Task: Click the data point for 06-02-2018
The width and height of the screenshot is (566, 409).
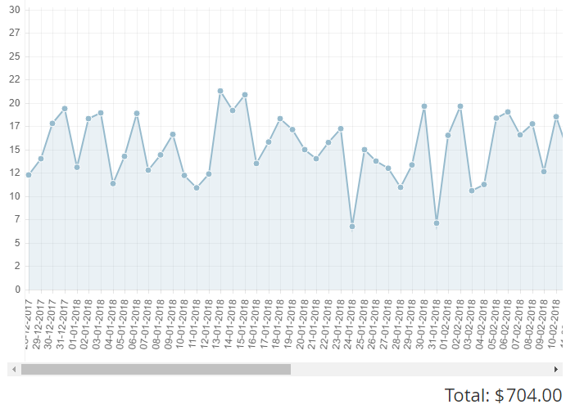Action: 508,112
